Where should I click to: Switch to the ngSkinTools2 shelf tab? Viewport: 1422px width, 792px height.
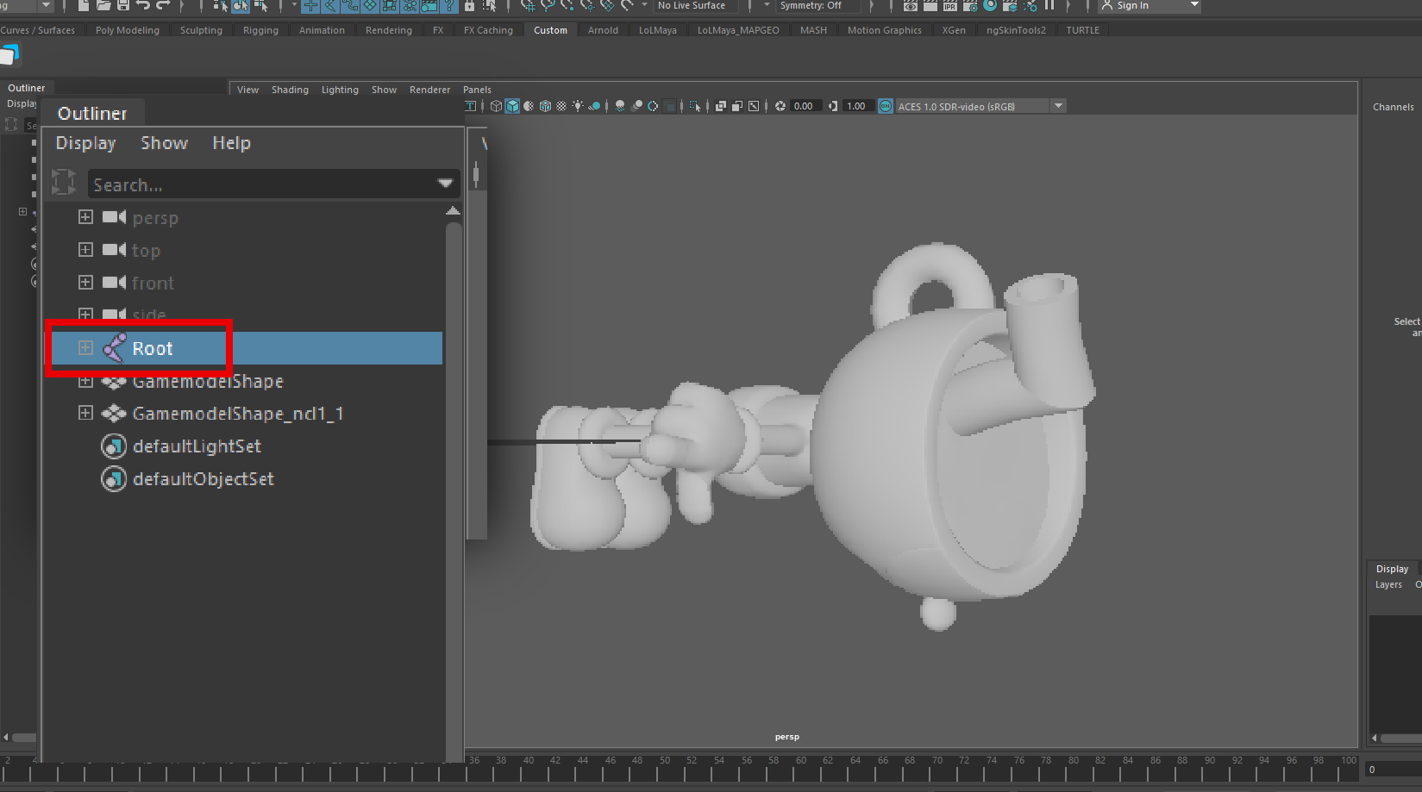point(1016,30)
